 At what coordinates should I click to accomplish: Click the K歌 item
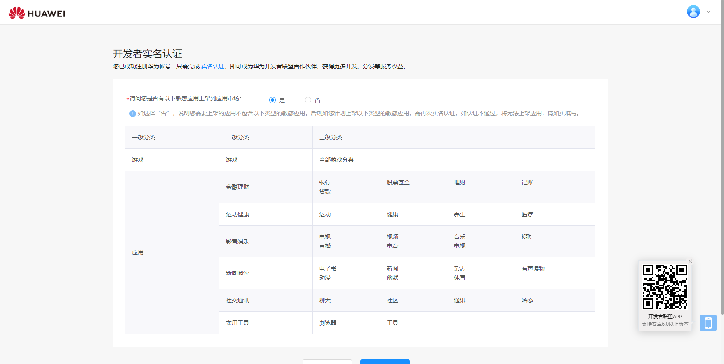click(x=527, y=237)
